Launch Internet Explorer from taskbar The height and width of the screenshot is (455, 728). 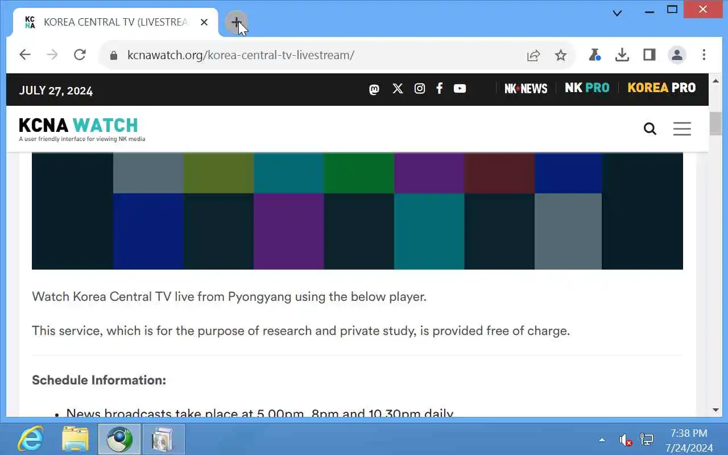[30, 439]
